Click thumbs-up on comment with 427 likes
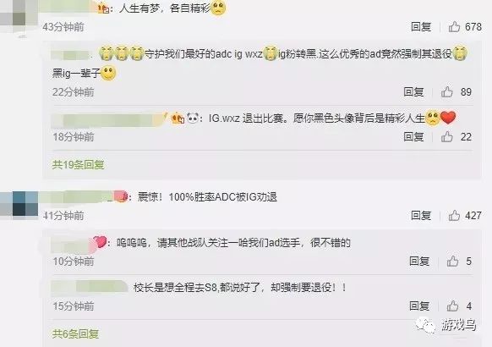The width and height of the screenshot is (492, 347). click(454, 216)
